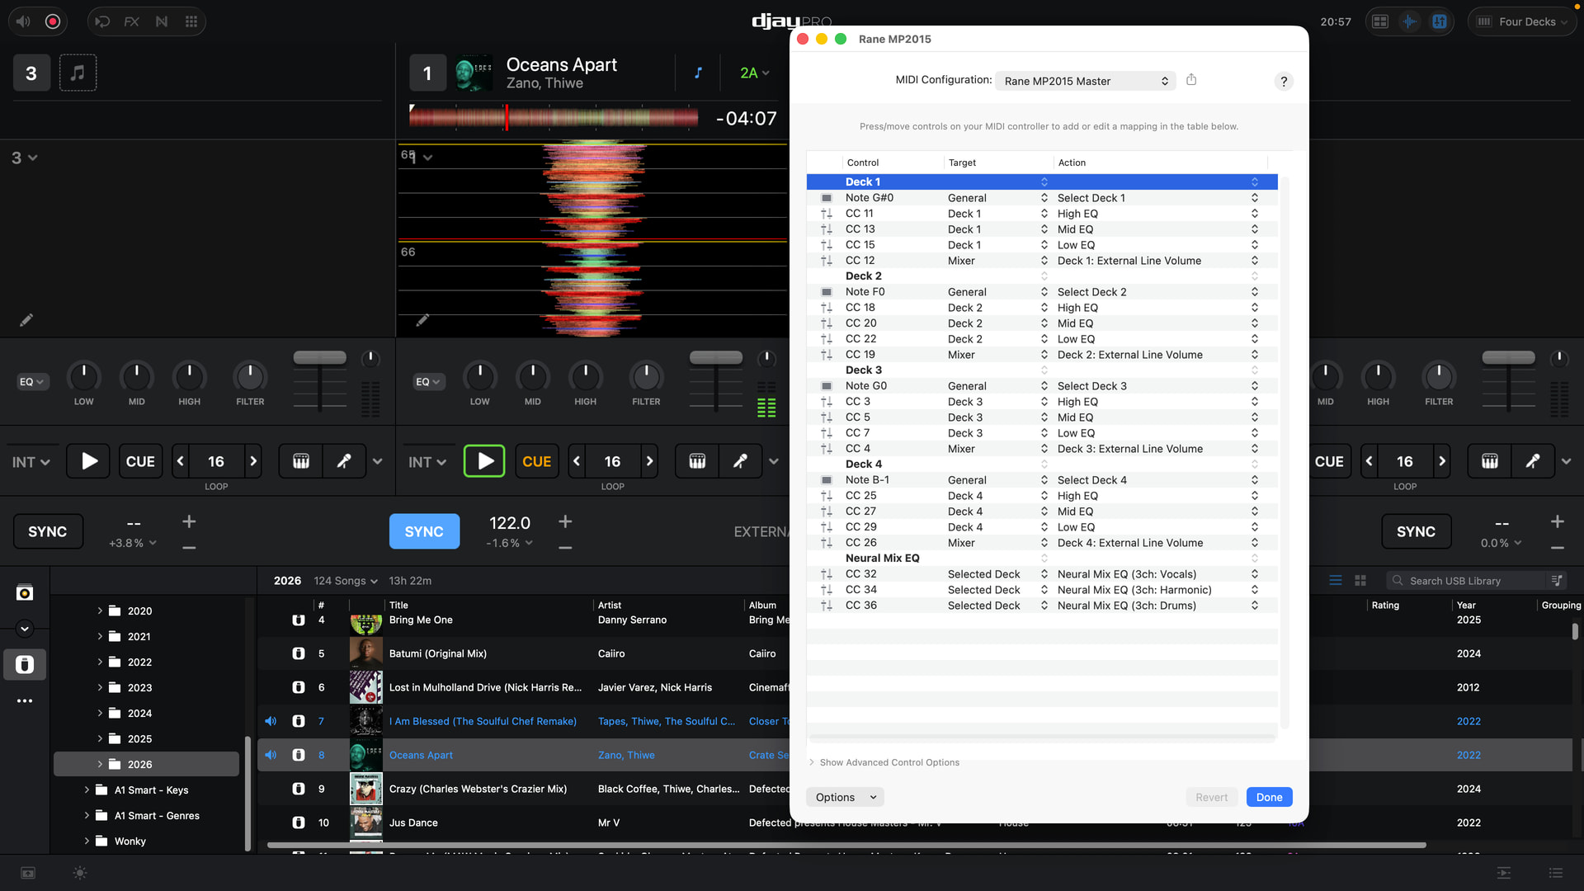Open the sampler grid icon
The width and height of the screenshot is (1584, 891).
pos(191,21)
